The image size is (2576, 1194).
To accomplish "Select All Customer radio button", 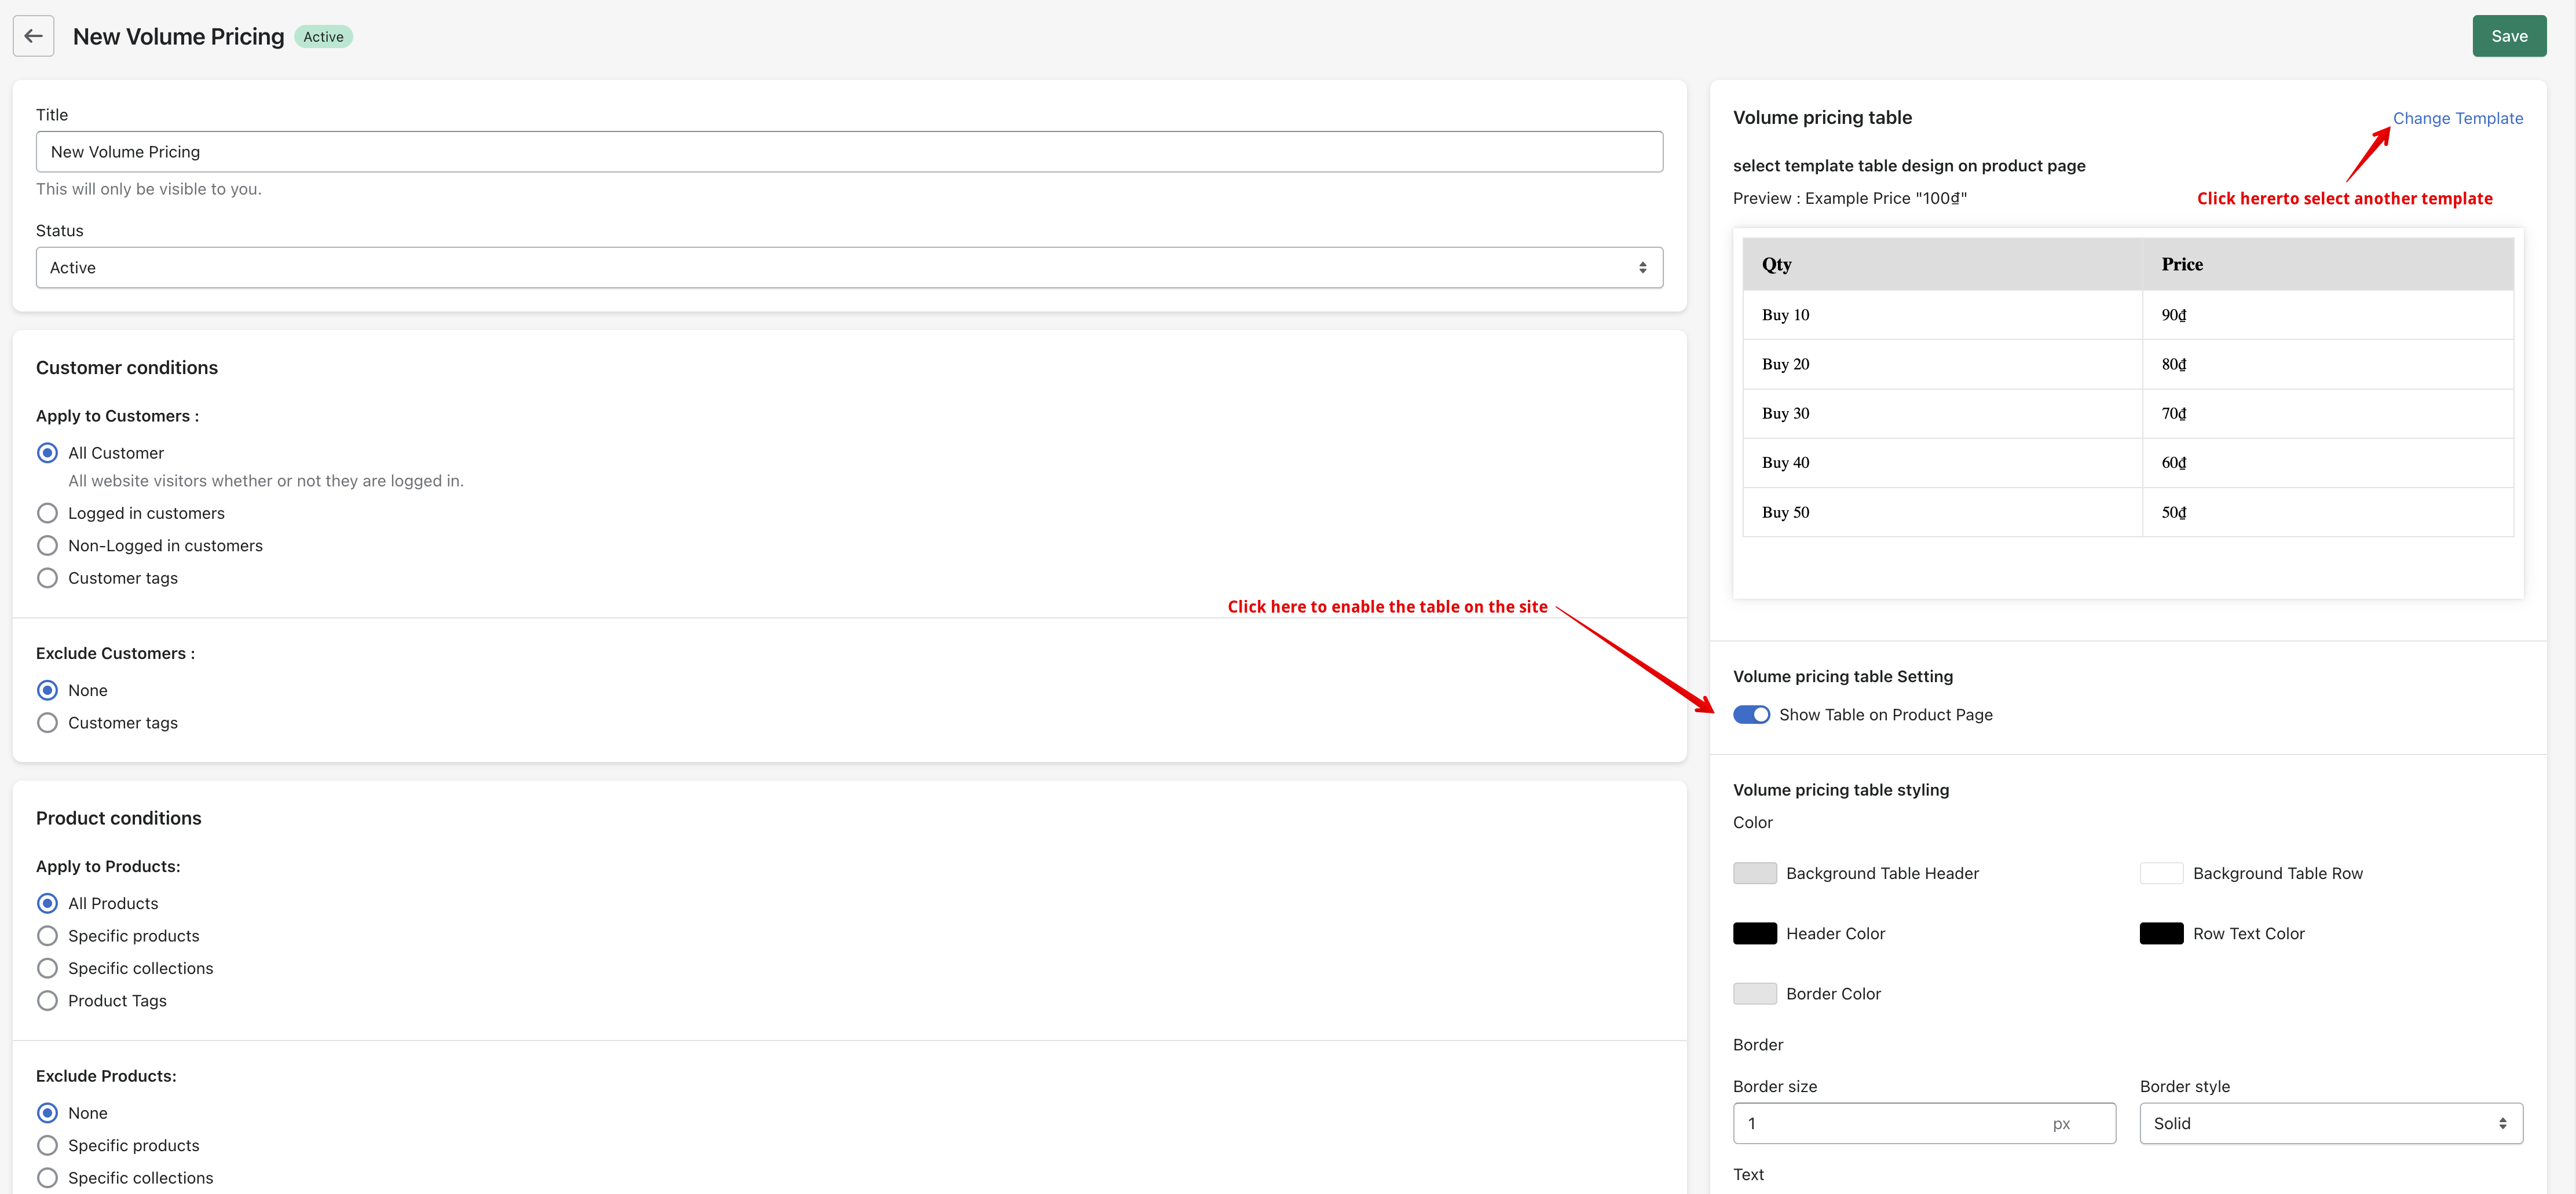I will pos(47,453).
